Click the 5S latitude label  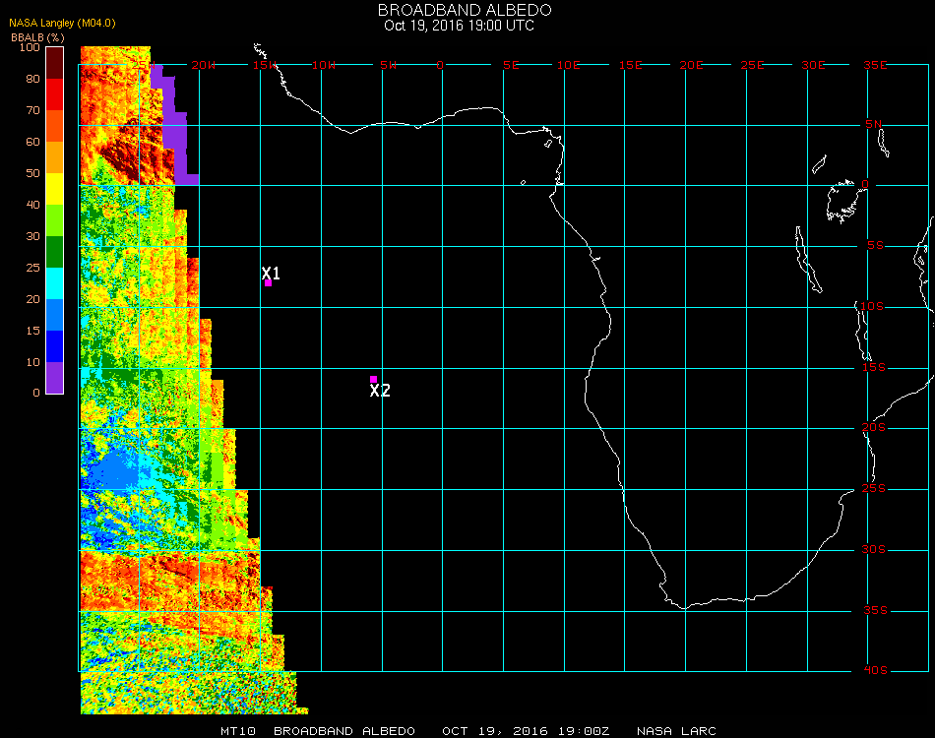tap(875, 246)
